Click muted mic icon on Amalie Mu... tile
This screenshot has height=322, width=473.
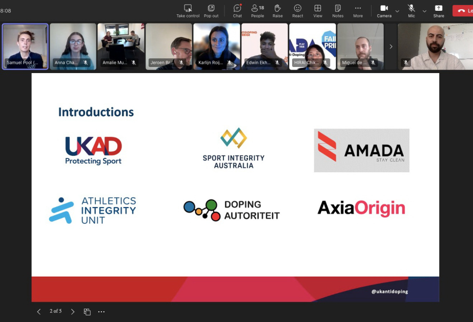[x=134, y=62]
